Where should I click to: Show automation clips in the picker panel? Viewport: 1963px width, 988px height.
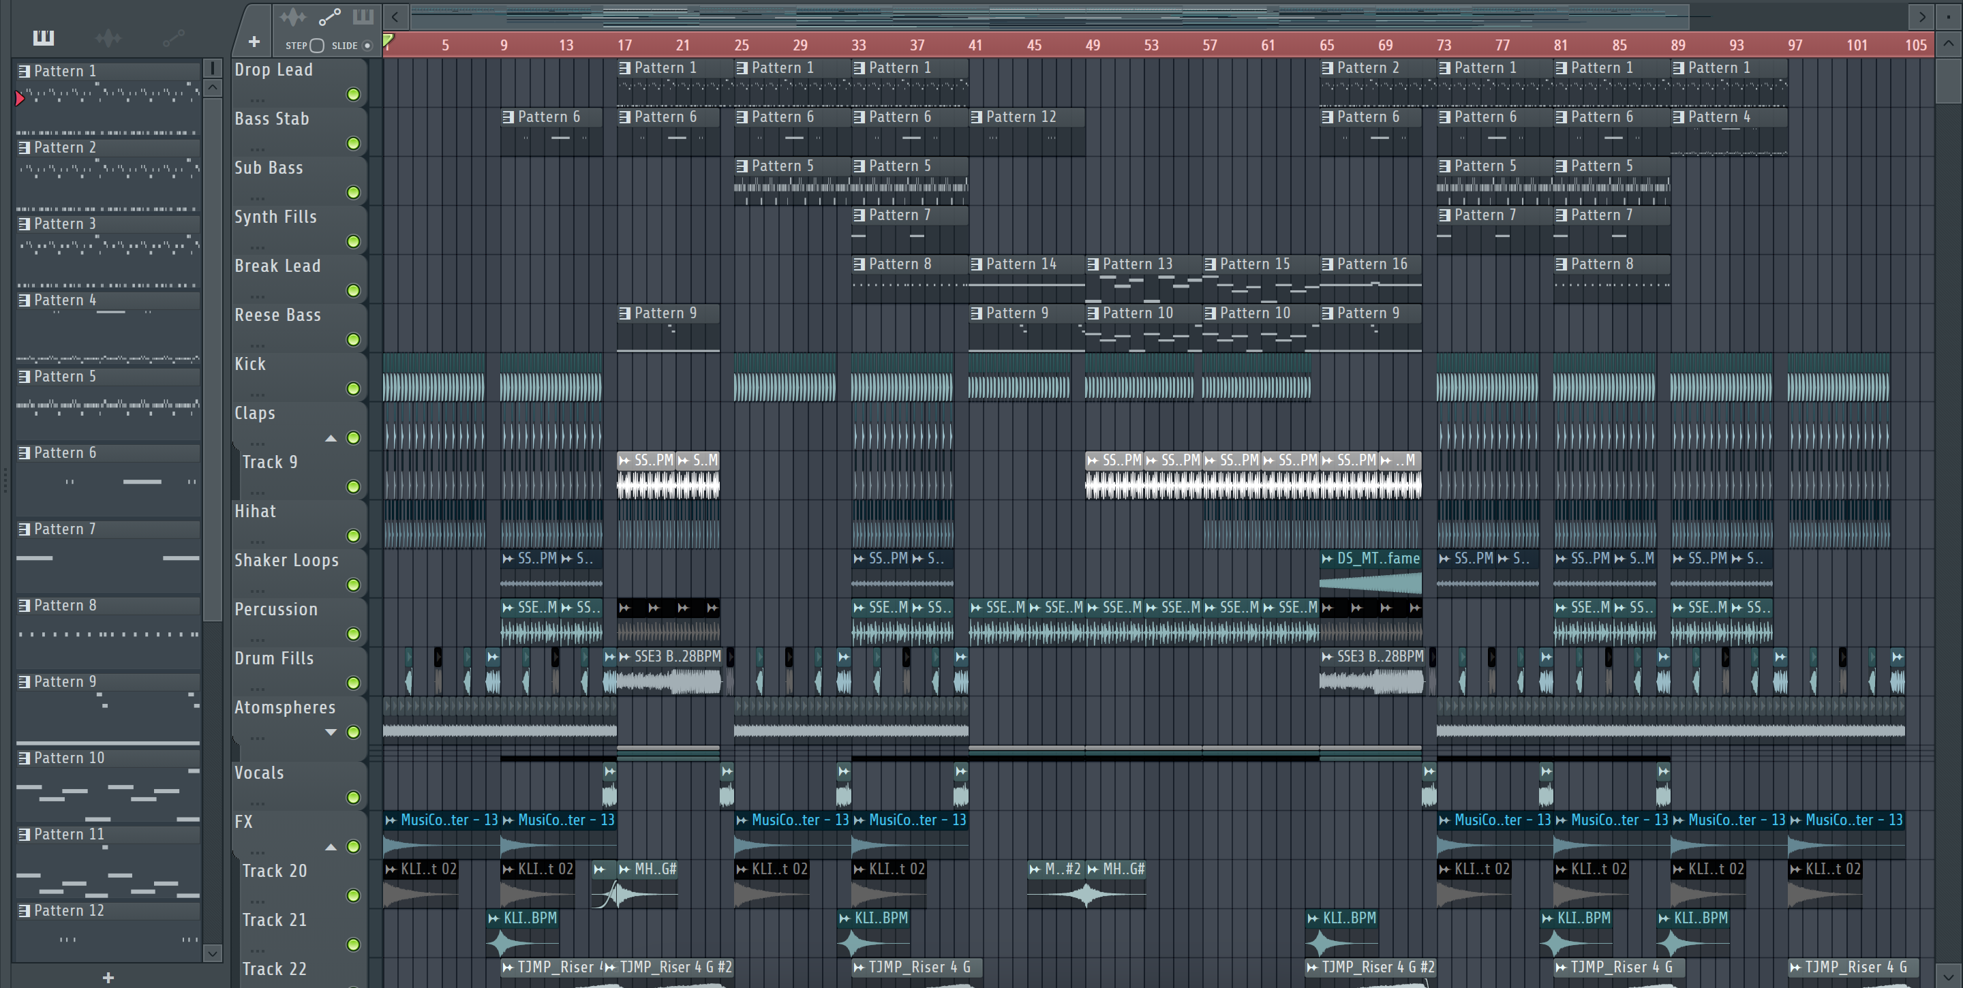point(173,37)
